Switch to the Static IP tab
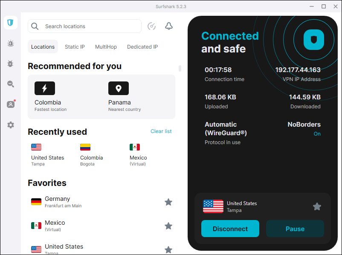The height and width of the screenshot is (255, 342). tap(75, 46)
